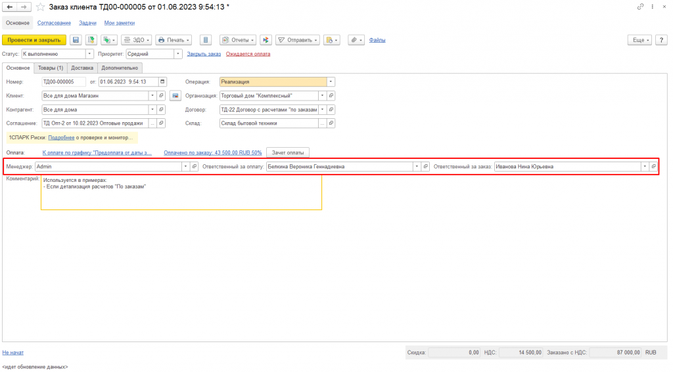This screenshot has height=373, width=673.
Task: Open the Дополнительно tab
Action: click(x=120, y=68)
